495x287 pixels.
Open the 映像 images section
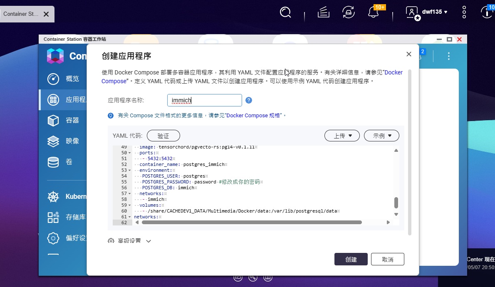[x=63, y=141]
